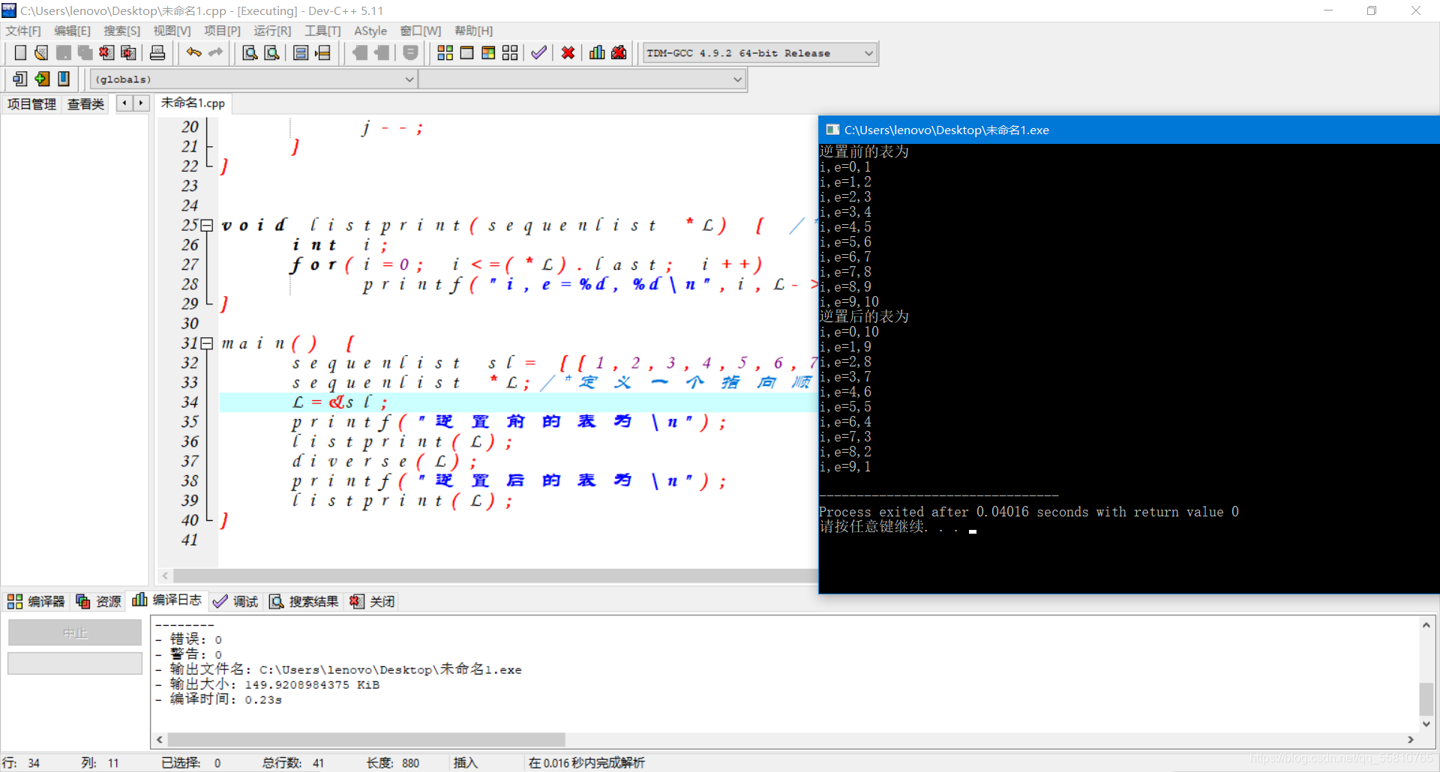Open the 帮助[H] menu
1440x772 pixels.
coord(473,31)
